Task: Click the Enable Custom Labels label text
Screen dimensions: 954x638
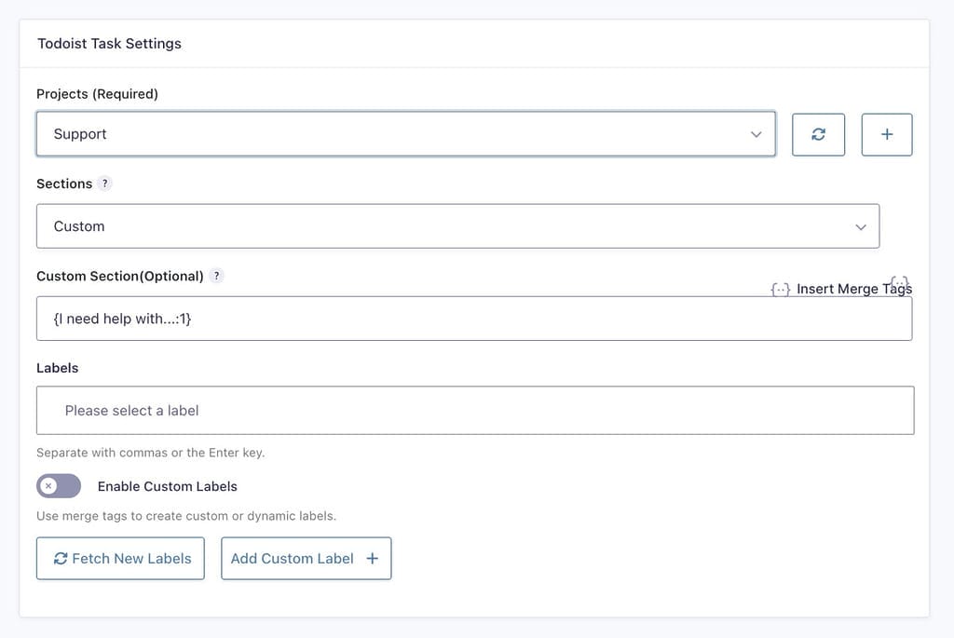Action: [168, 486]
